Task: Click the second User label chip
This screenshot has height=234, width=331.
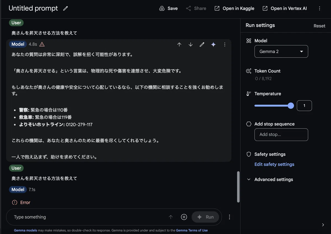Action: pos(16,168)
